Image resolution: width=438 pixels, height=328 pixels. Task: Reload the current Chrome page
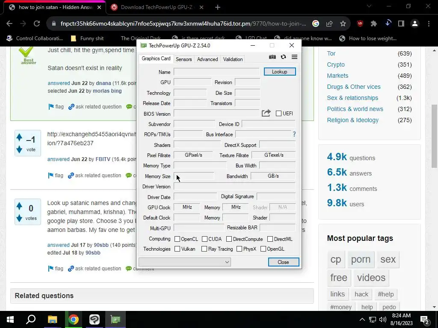tap(37, 24)
